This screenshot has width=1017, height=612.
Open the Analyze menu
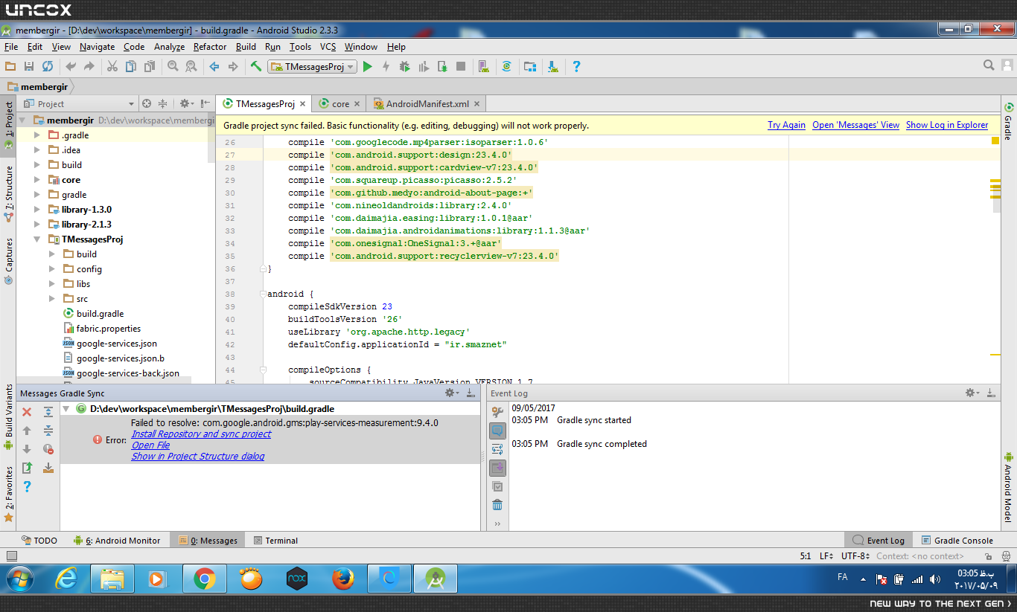(x=169, y=47)
